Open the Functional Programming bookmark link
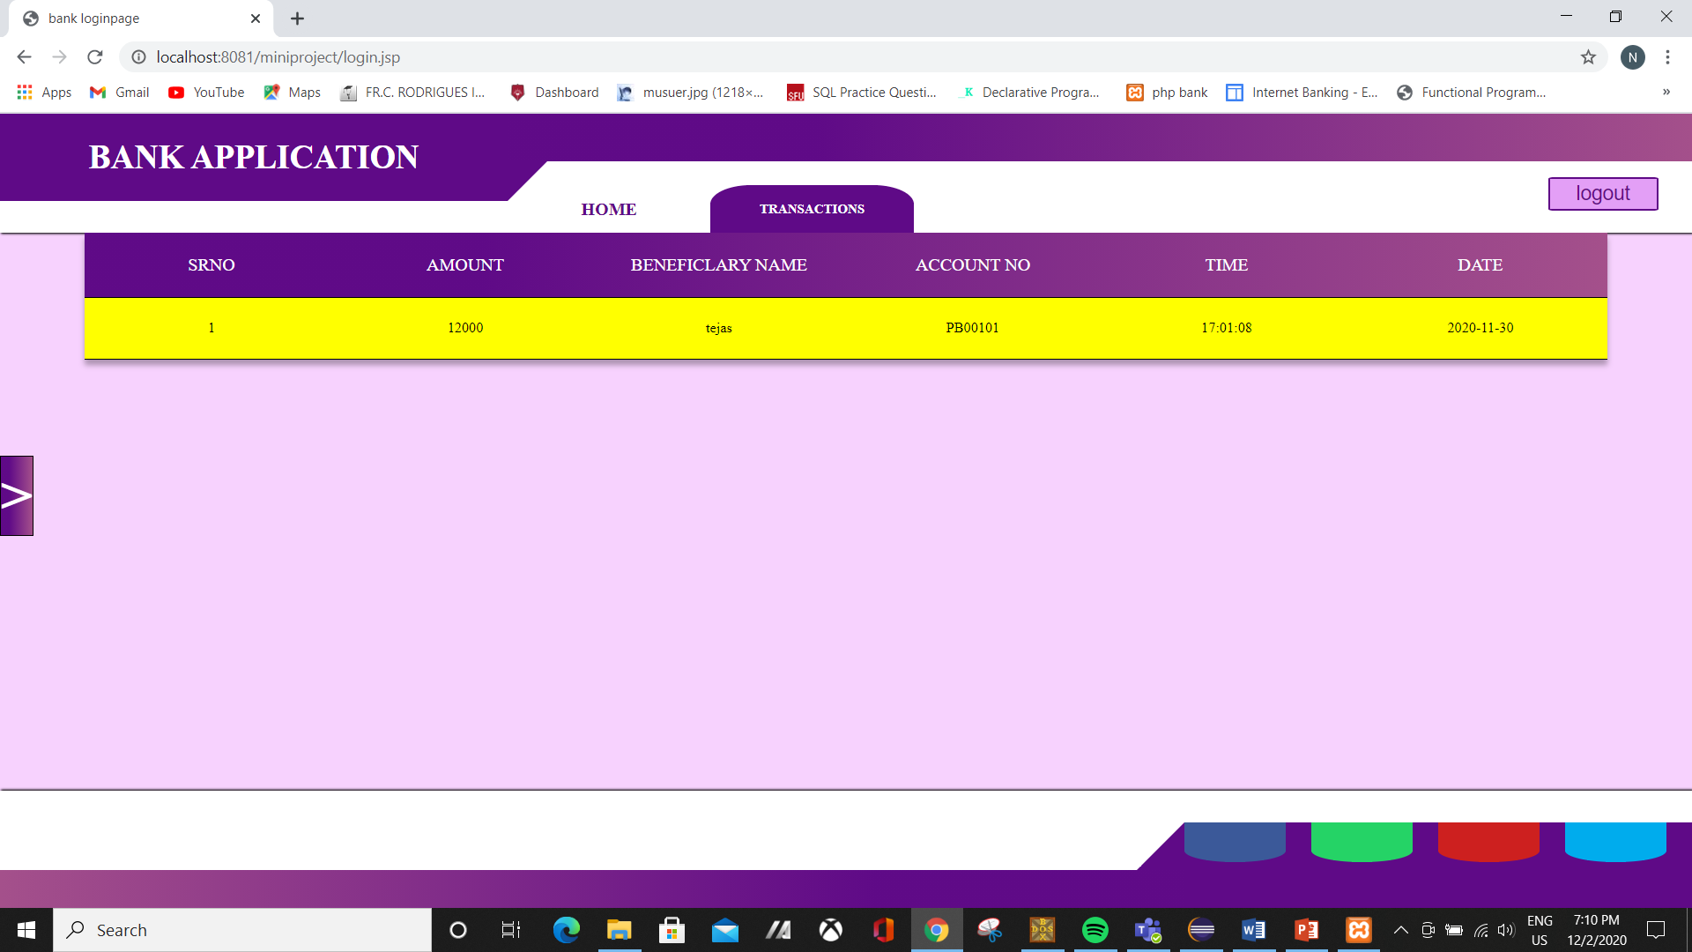 coord(1471,92)
